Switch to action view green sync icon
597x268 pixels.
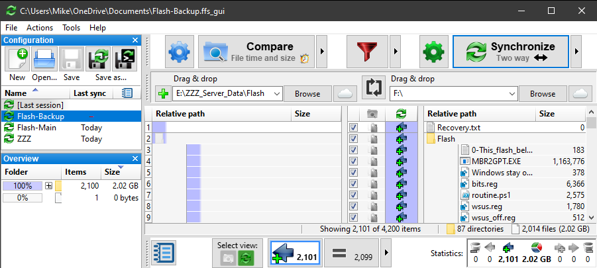coord(246,259)
